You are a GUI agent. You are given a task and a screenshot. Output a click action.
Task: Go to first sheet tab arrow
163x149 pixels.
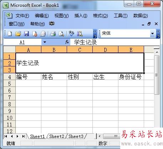[x=6, y=136]
